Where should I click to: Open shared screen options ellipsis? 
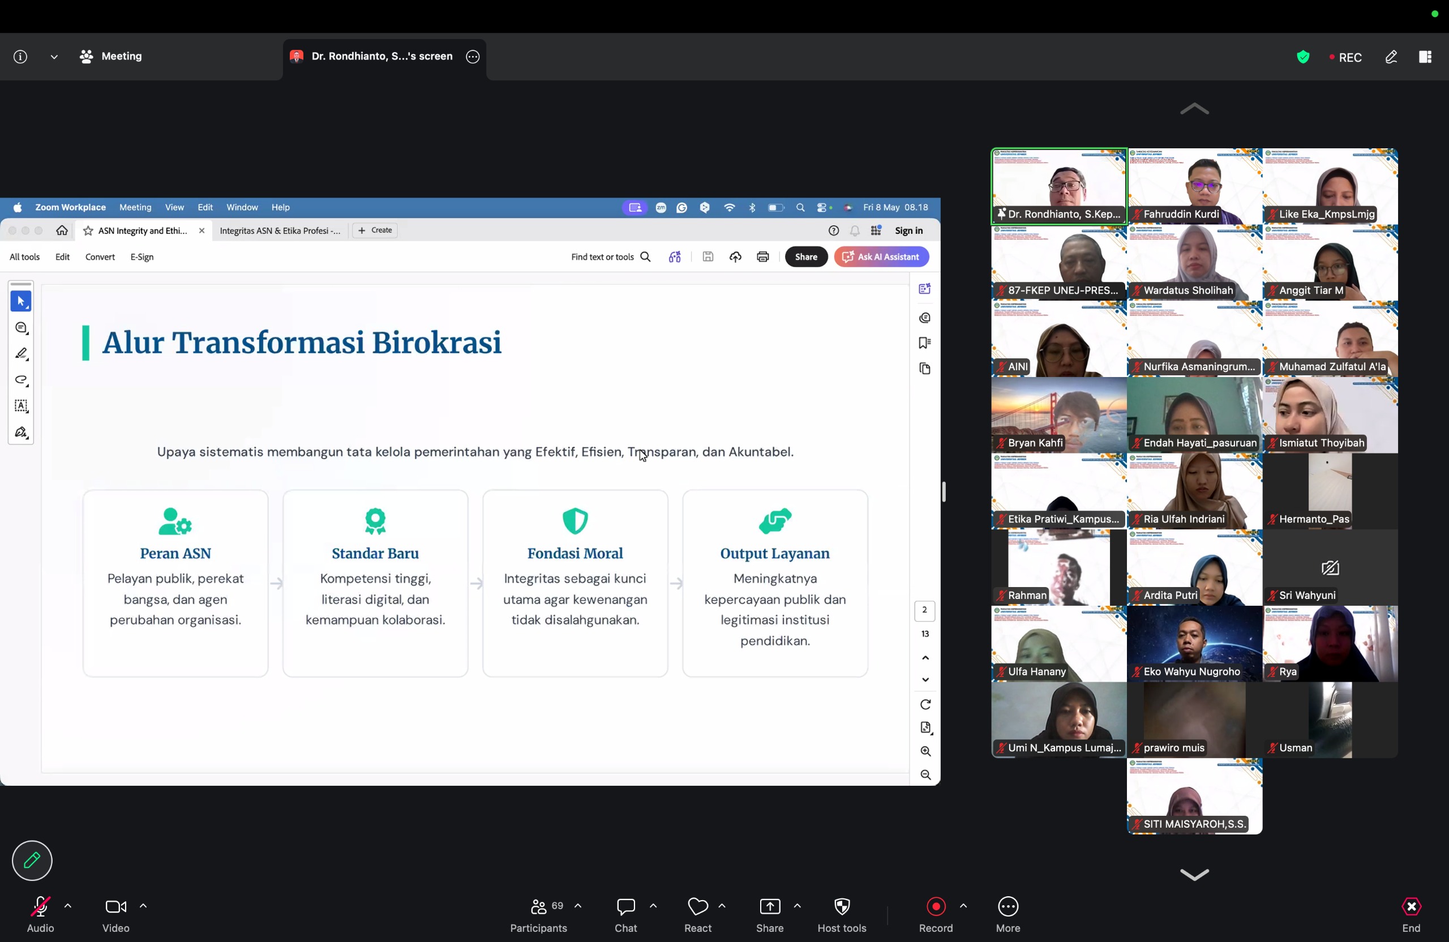tap(473, 57)
